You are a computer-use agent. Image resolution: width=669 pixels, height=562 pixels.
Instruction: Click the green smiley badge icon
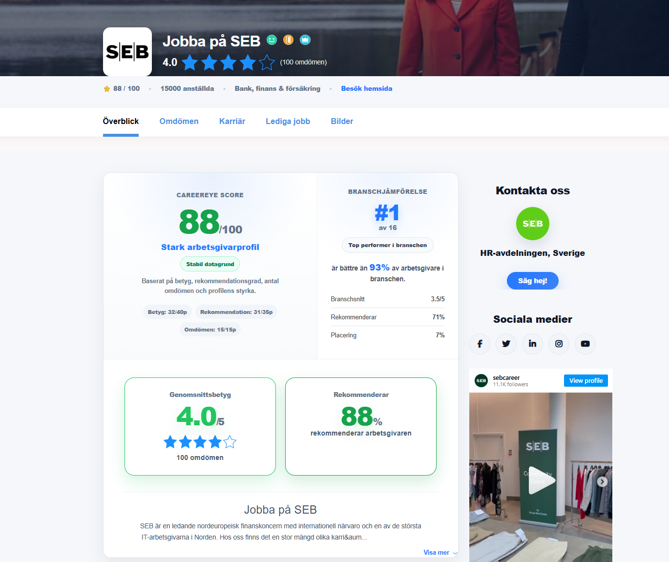point(272,40)
